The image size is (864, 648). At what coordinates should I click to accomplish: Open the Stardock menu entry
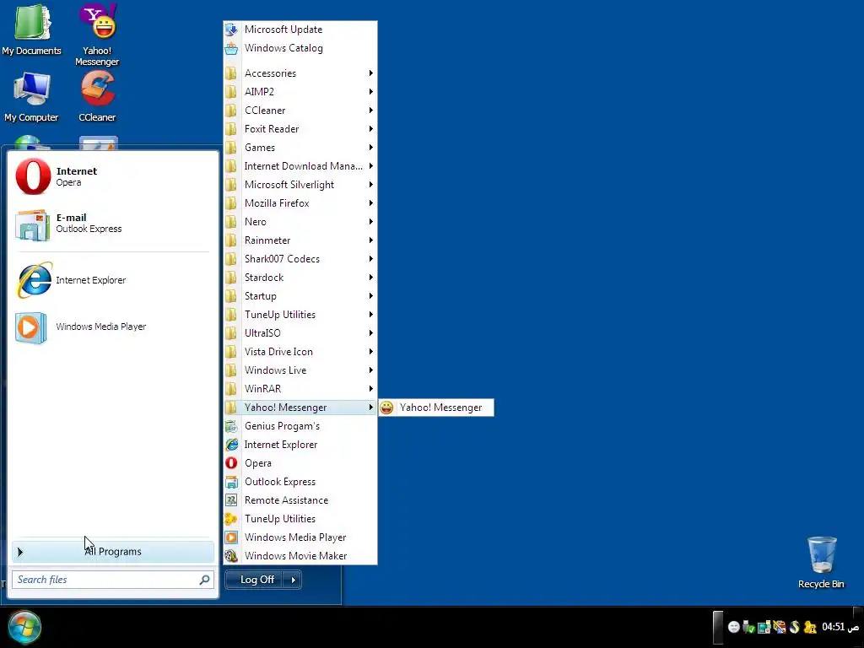(300, 278)
